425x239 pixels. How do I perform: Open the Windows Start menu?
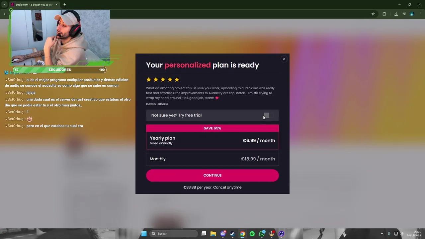[144, 234]
